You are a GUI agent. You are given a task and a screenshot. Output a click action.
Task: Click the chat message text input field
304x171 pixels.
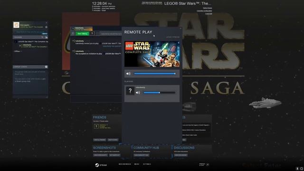pyautogui.click(x=96, y=98)
